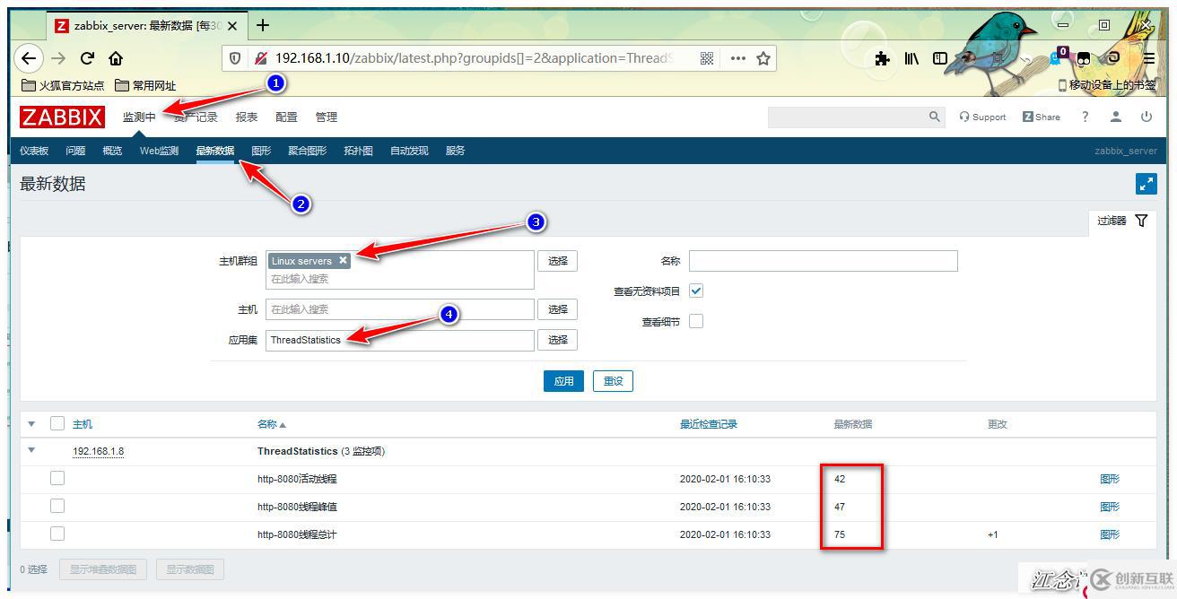Select all rows with the header checkbox

click(x=57, y=423)
